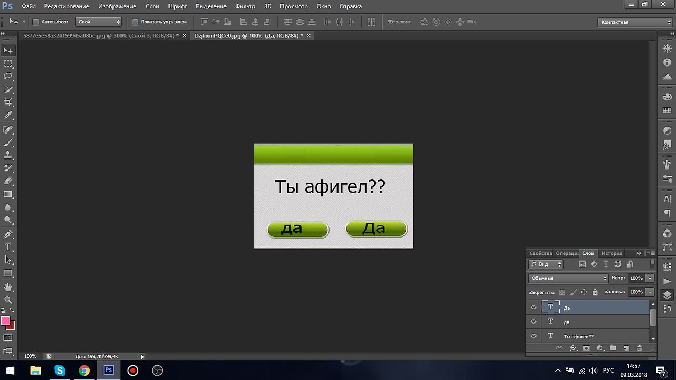The width and height of the screenshot is (676, 380).
Task: Select the Horizontal Type tool
Action: coord(8,247)
